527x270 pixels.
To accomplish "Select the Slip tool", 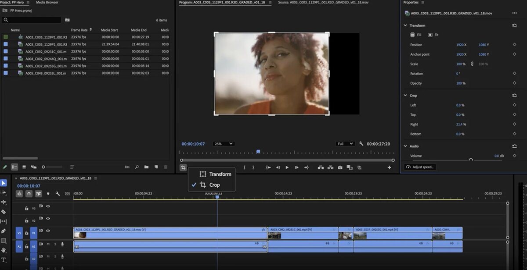I will pos(4,221).
